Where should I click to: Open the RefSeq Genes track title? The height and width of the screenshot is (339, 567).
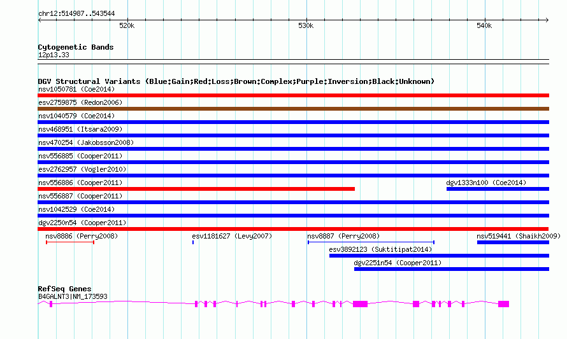tap(65, 289)
